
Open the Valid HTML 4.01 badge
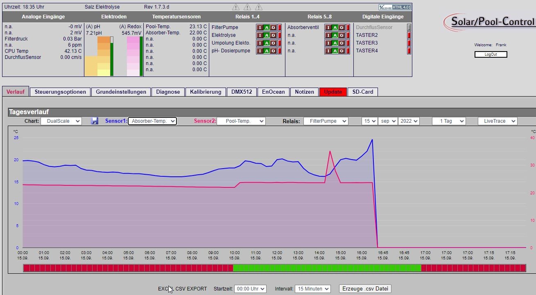click(395, 7)
